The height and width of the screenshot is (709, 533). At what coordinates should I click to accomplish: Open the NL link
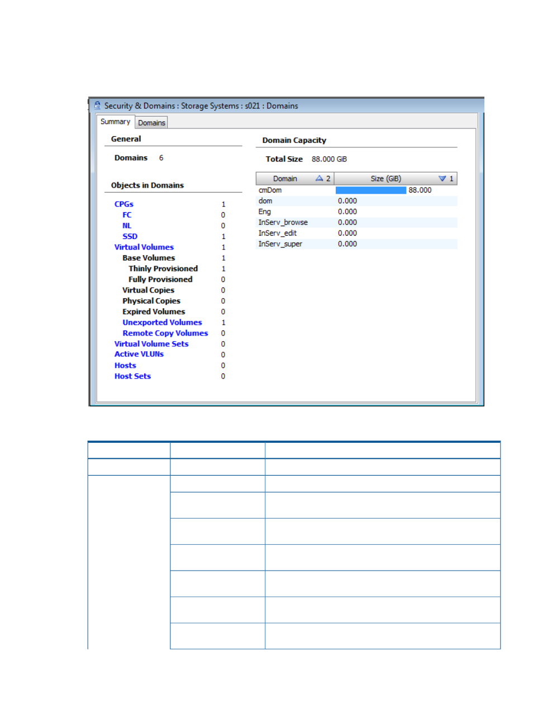point(127,226)
